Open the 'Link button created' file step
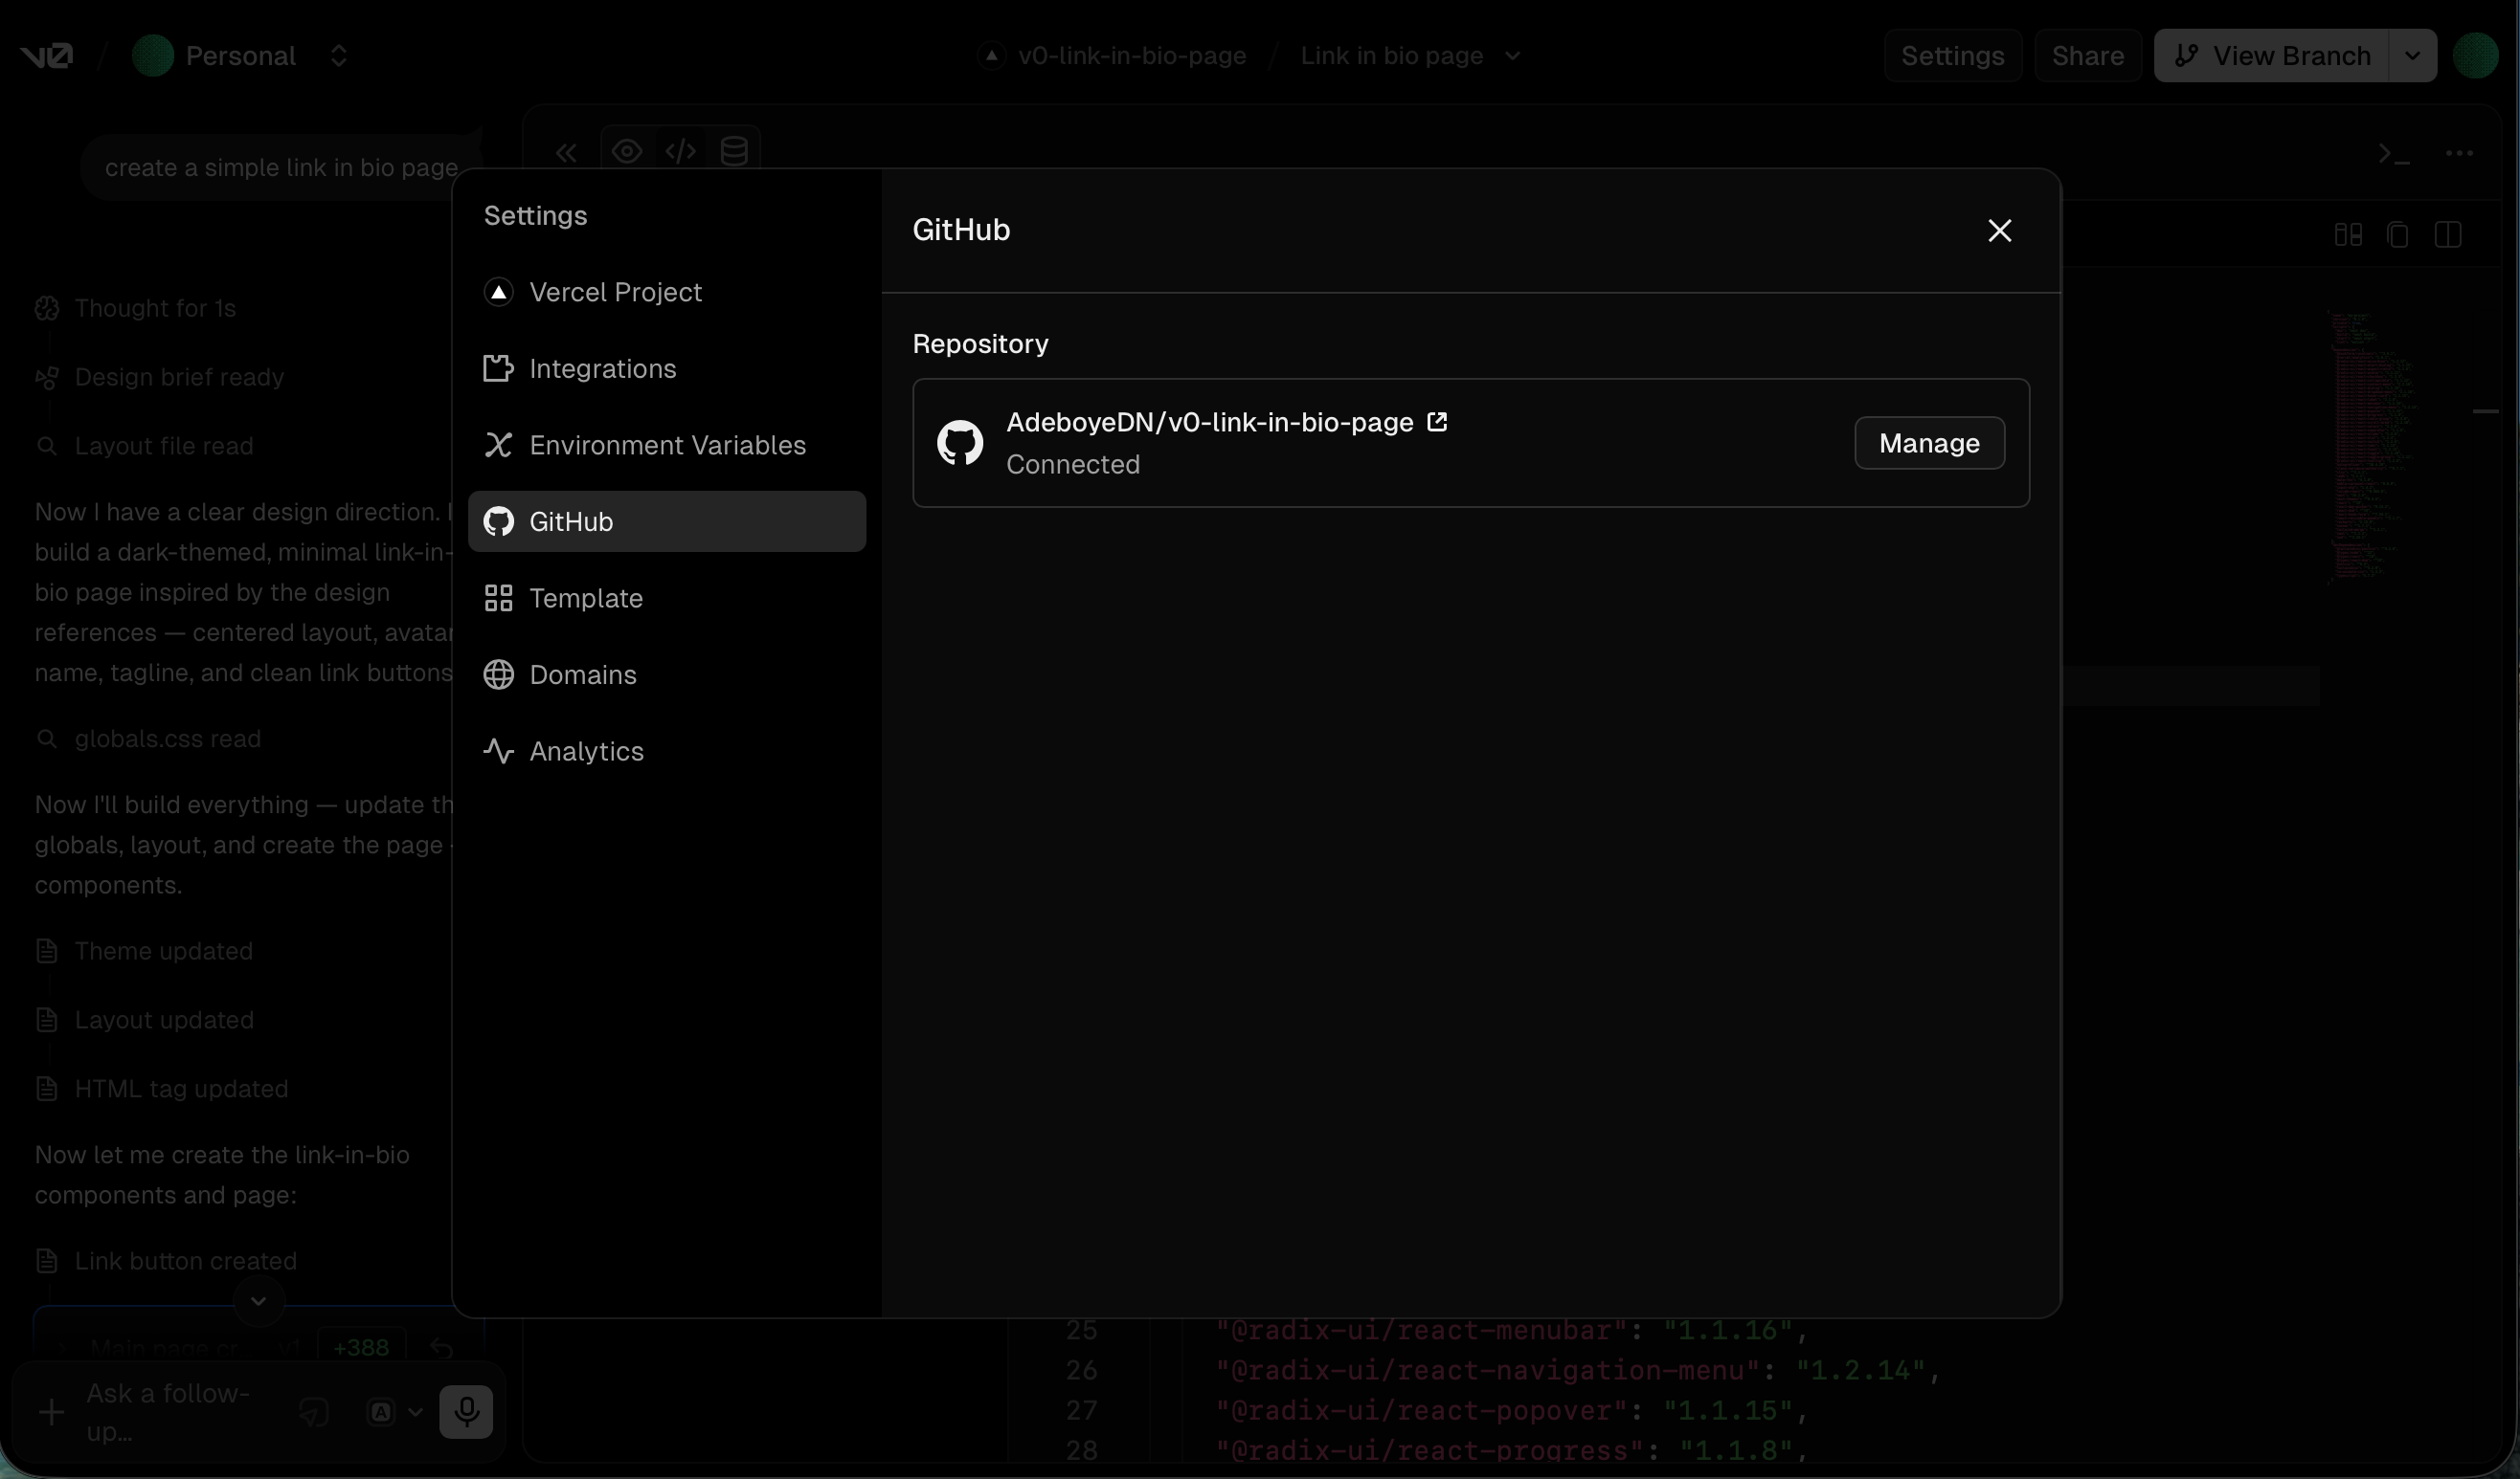The image size is (2520, 1479). [166, 1261]
